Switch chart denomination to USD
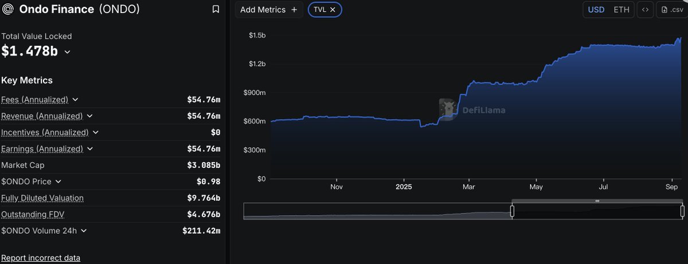Screen dimensions: 688x264 click(x=596, y=10)
